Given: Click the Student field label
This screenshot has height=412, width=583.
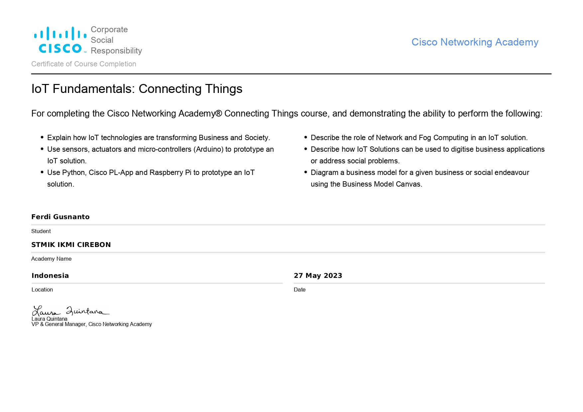Looking at the screenshot, I should (x=41, y=231).
